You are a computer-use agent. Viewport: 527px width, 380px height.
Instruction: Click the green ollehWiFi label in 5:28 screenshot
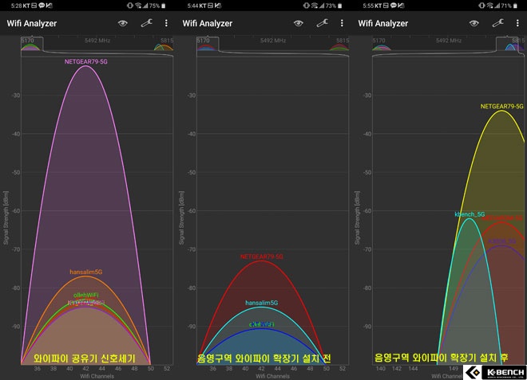tap(86, 295)
